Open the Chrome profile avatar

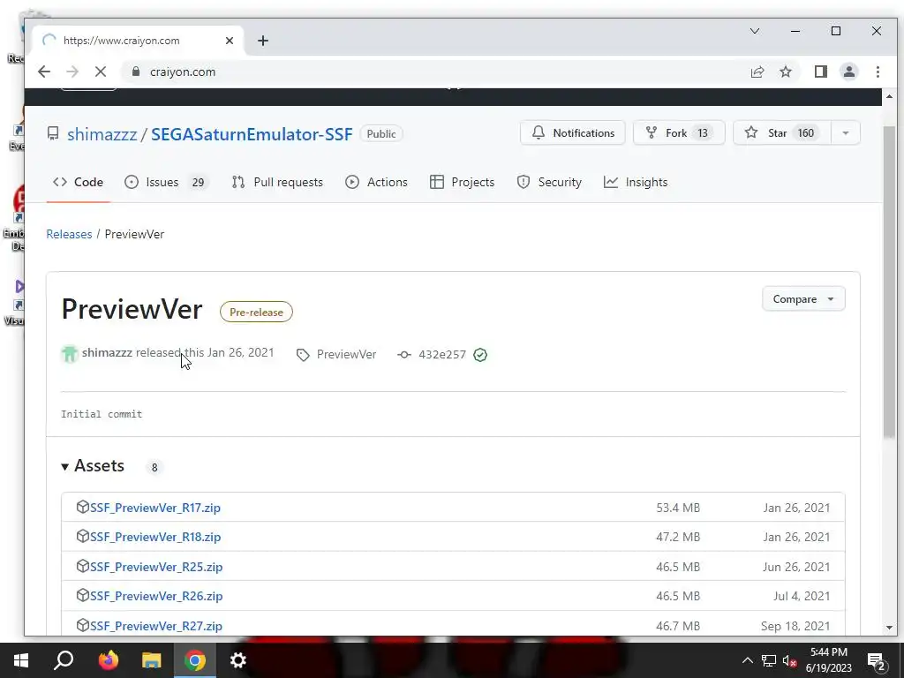(848, 72)
